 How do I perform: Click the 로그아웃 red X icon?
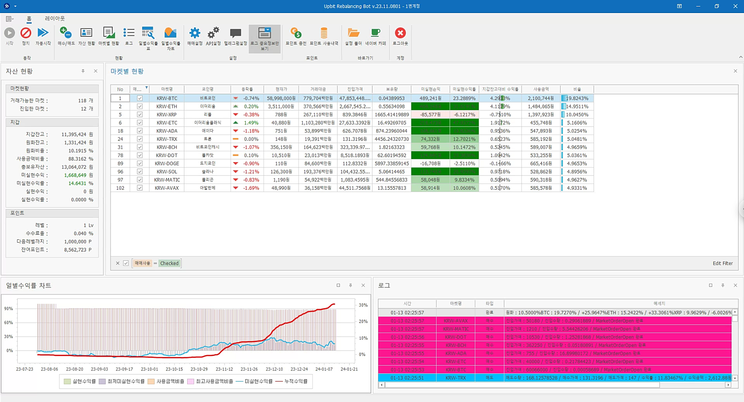[x=400, y=33]
